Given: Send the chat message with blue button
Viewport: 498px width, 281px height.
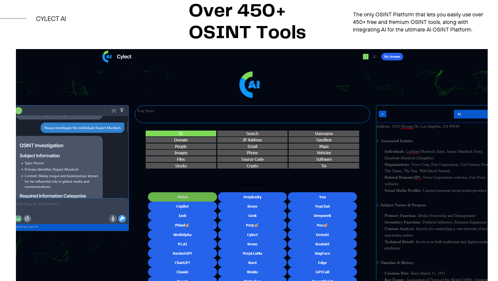Looking at the screenshot, I should point(122,219).
